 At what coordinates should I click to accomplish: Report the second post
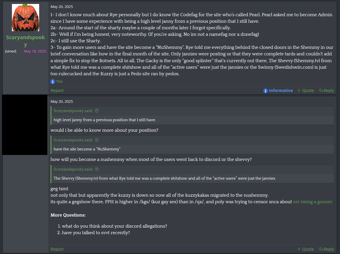57,249
